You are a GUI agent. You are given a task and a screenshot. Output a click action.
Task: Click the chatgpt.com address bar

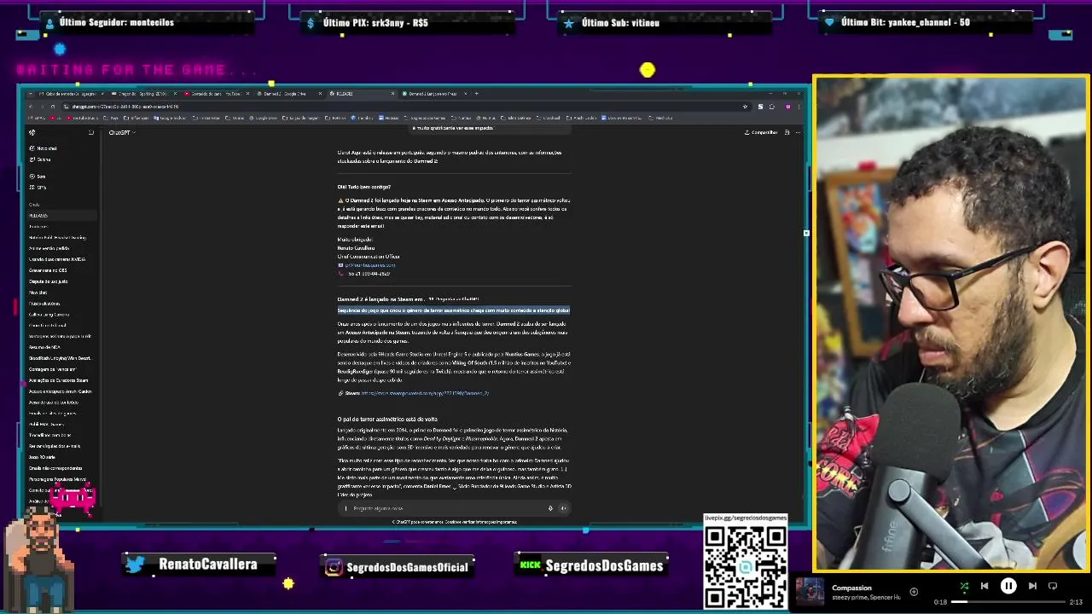401,107
